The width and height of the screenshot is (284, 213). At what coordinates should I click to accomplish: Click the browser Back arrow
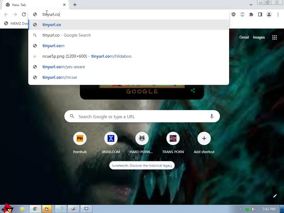(x=6, y=14)
